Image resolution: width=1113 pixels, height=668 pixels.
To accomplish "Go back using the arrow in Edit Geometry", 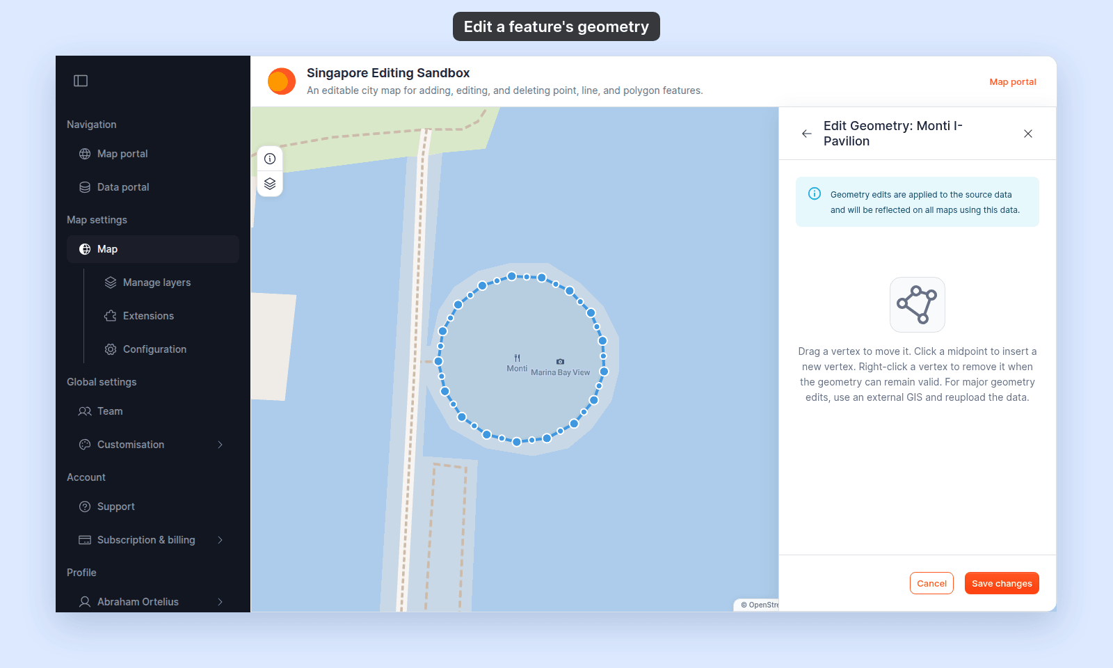I will point(807,134).
